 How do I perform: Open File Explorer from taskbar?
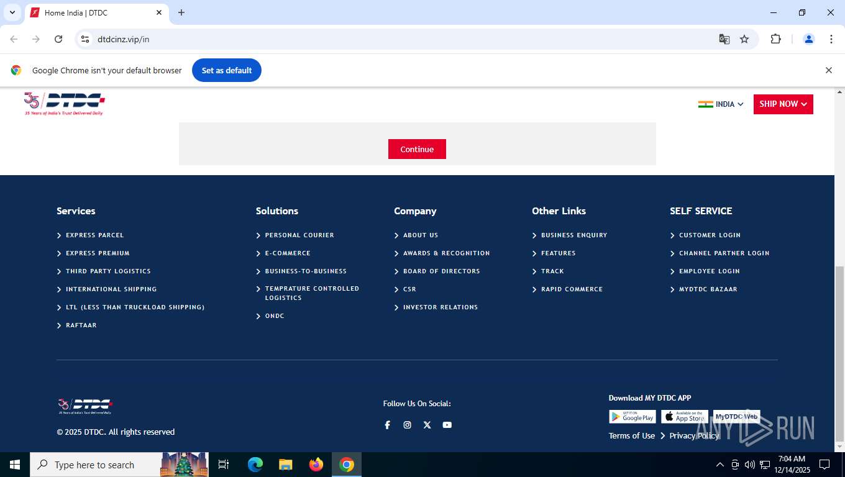(285, 465)
